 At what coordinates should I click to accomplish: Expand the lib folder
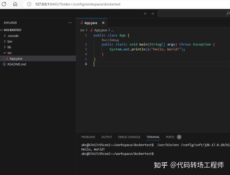click(38, 47)
